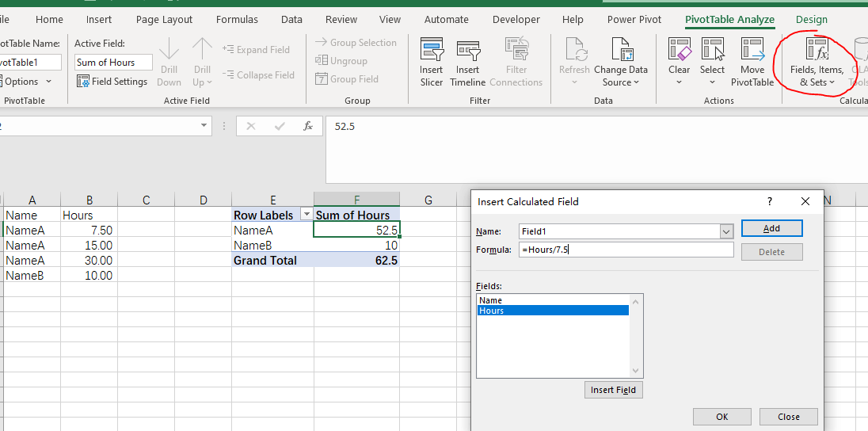The image size is (868, 431).
Task: Click the formula bar cancel X icon
Action: click(251, 126)
